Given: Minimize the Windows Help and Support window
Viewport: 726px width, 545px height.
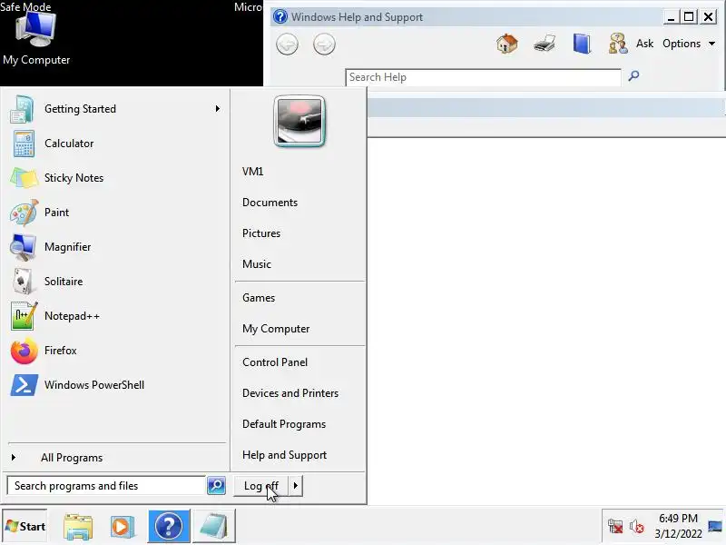Looking at the screenshot, I should (671, 17).
